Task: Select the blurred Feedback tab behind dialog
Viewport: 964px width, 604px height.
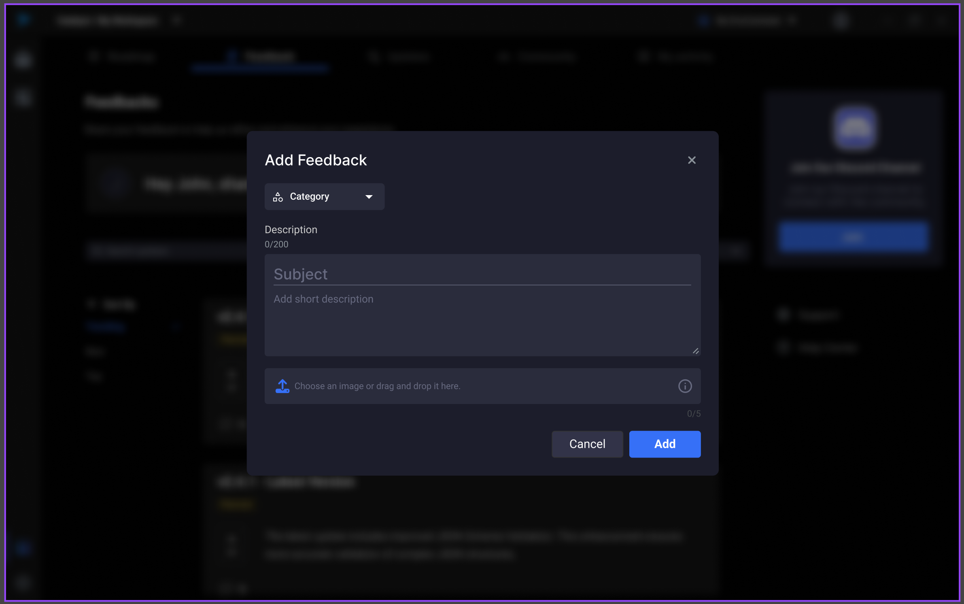Action: pos(261,57)
